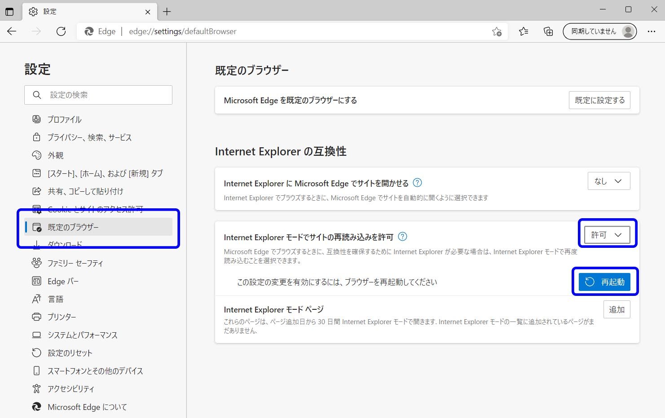Go back with the back arrow
The height and width of the screenshot is (418, 665).
point(12,31)
